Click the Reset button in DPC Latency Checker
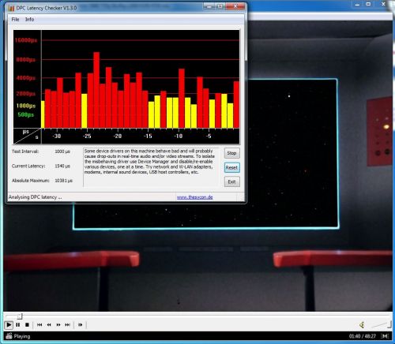 231,167
